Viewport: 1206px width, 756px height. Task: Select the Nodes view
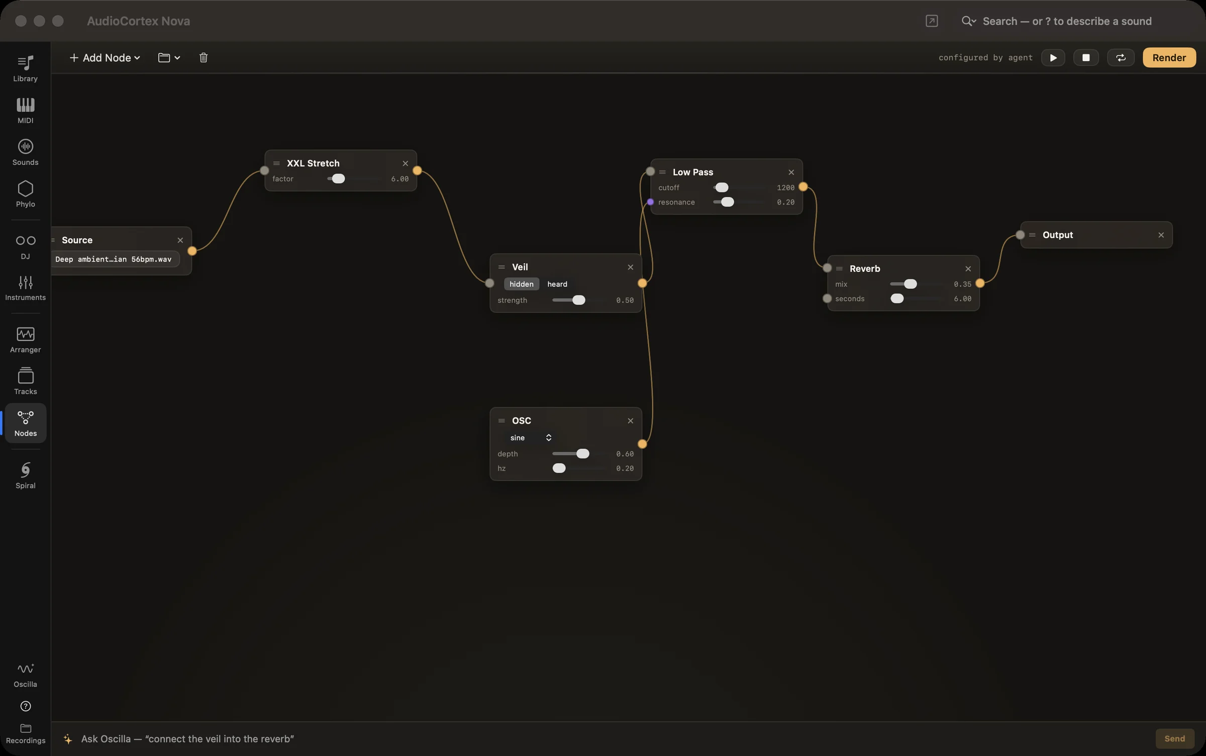pyautogui.click(x=25, y=423)
